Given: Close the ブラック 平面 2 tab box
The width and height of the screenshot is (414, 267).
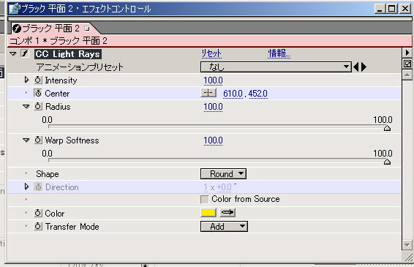Looking at the screenshot, I should 87,29.
